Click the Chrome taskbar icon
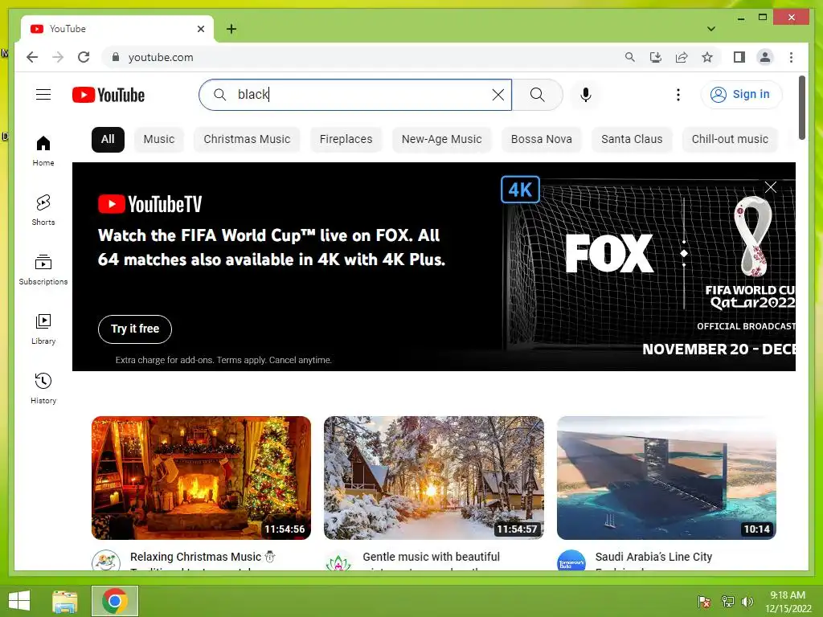The height and width of the screenshot is (617, 823). coord(114,601)
